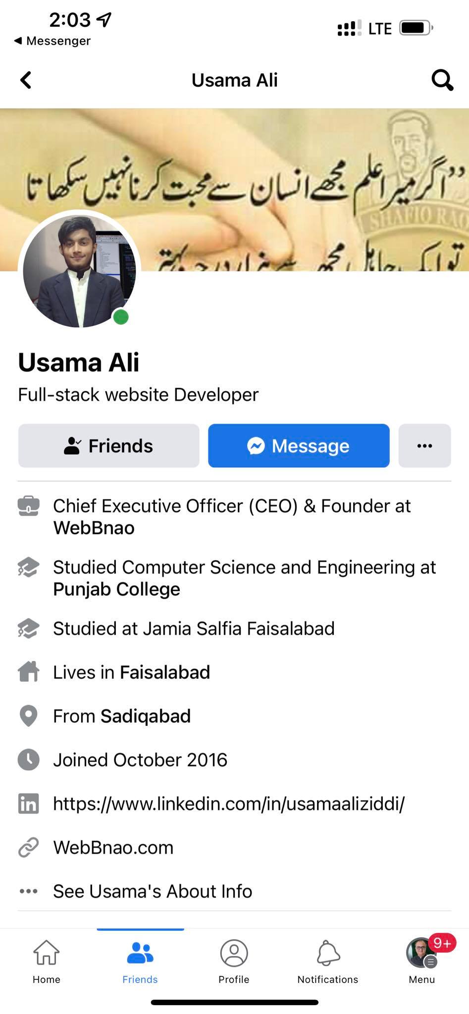The height and width of the screenshot is (1014, 469).
Task: Tap the clock icon beside Joined October 2016
Action: coord(28,760)
